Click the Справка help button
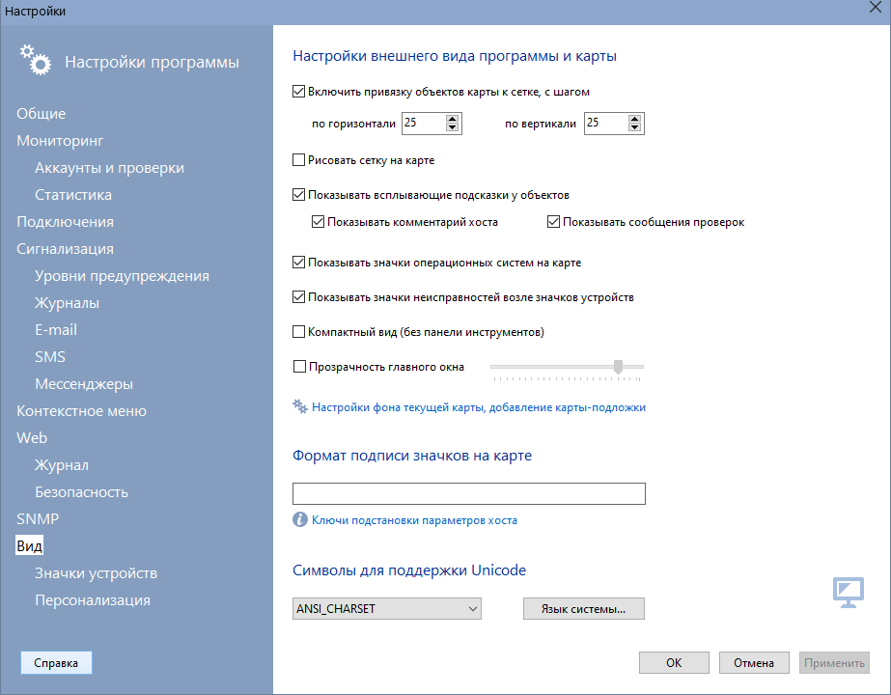 (56, 662)
